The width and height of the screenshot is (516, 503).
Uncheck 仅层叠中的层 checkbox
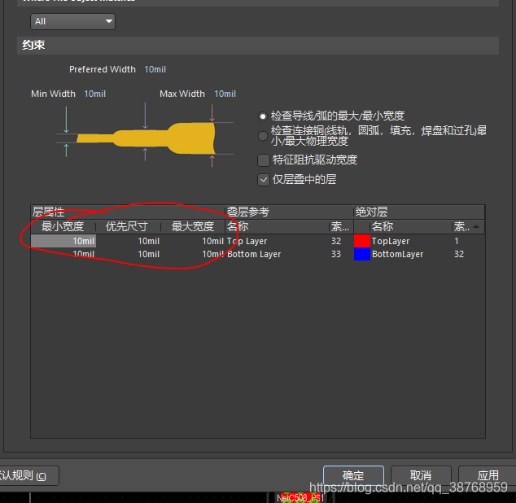pos(264,180)
